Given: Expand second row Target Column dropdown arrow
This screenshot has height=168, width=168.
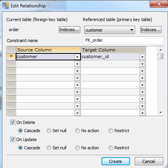Looking at the screenshot, I should (142, 64).
